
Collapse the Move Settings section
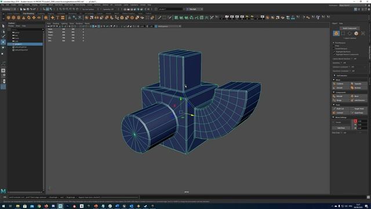(x=334, y=117)
